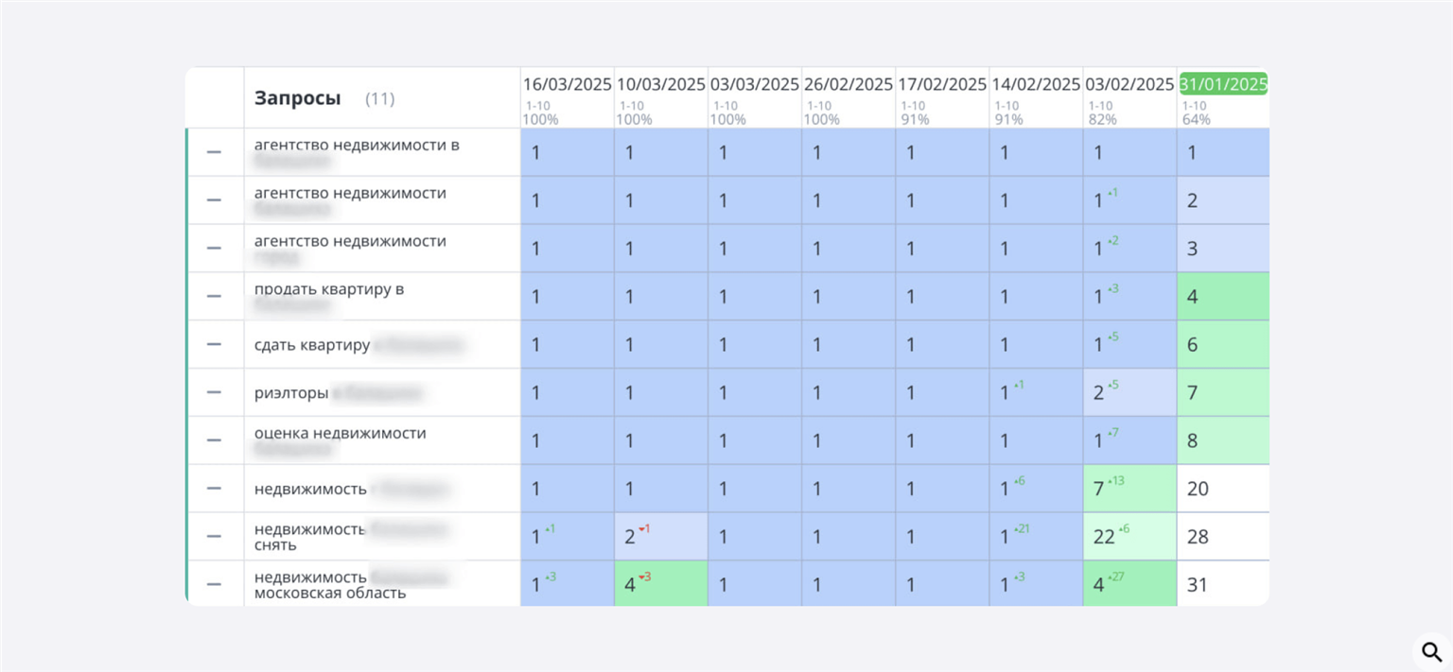The width and height of the screenshot is (1453, 672).
Task: Click cell '1 +7' in 'оценка недвижимости' row
Action: pyautogui.click(x=1129, y=440)
